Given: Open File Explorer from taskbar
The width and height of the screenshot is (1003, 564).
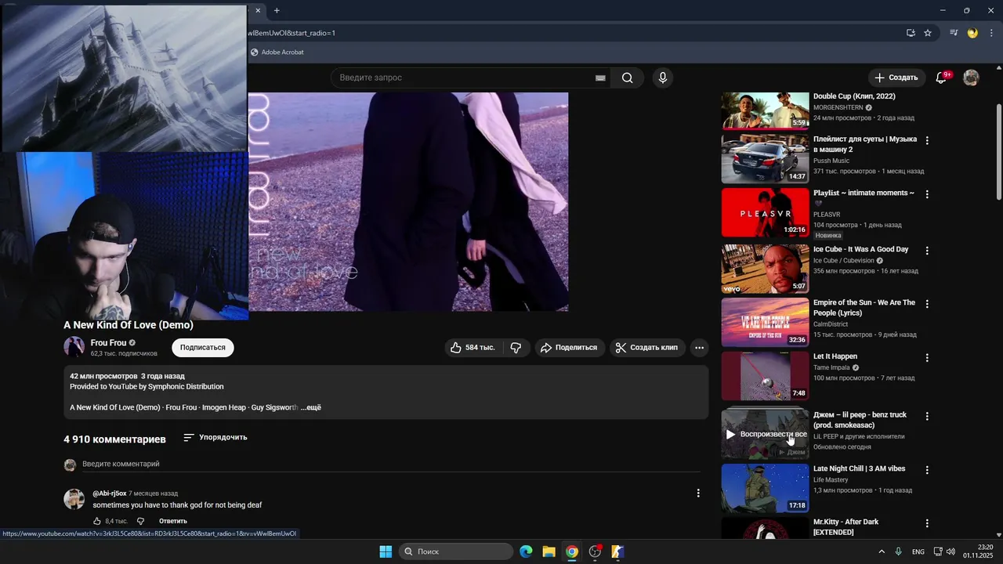Looking at the screenshot, I should pyautogui.click(x=549, y=551).
